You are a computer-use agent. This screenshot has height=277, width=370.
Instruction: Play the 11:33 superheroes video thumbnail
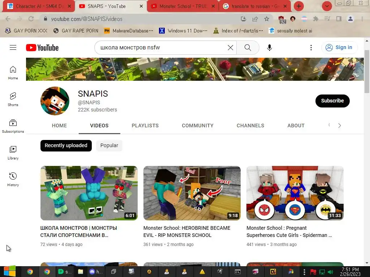pos(295,193)
